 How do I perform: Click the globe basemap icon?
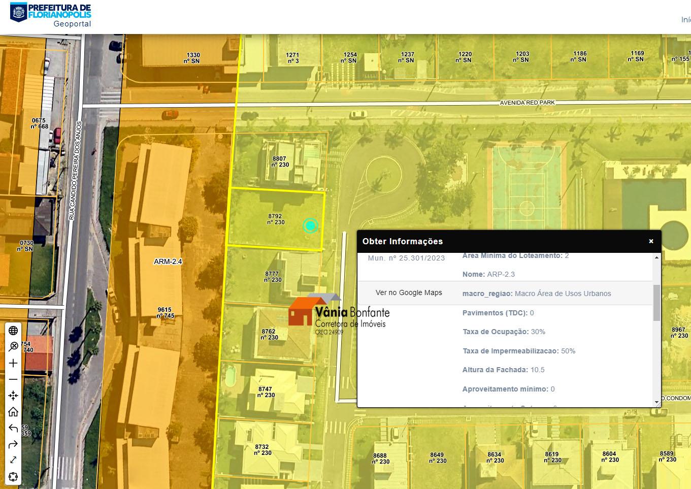coord(13,331)
